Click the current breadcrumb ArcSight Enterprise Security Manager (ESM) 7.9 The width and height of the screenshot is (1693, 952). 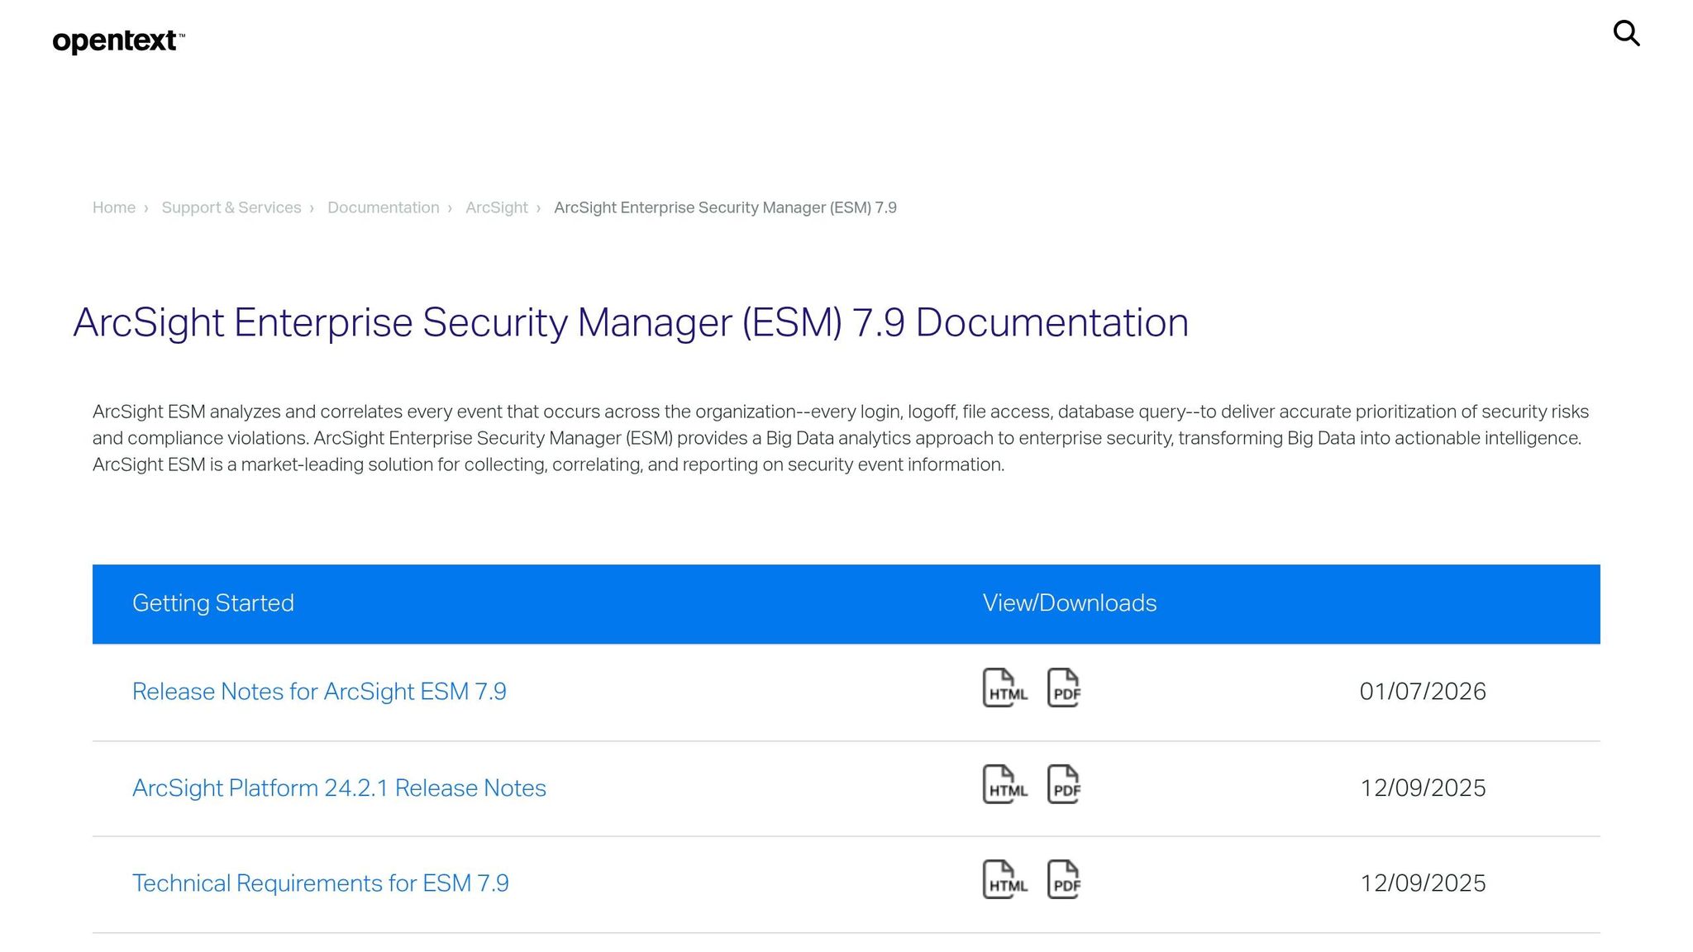pos(725,207)
